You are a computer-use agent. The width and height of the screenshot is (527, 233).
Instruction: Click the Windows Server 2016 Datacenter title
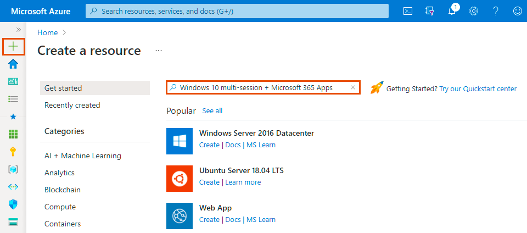click(256, 133)
